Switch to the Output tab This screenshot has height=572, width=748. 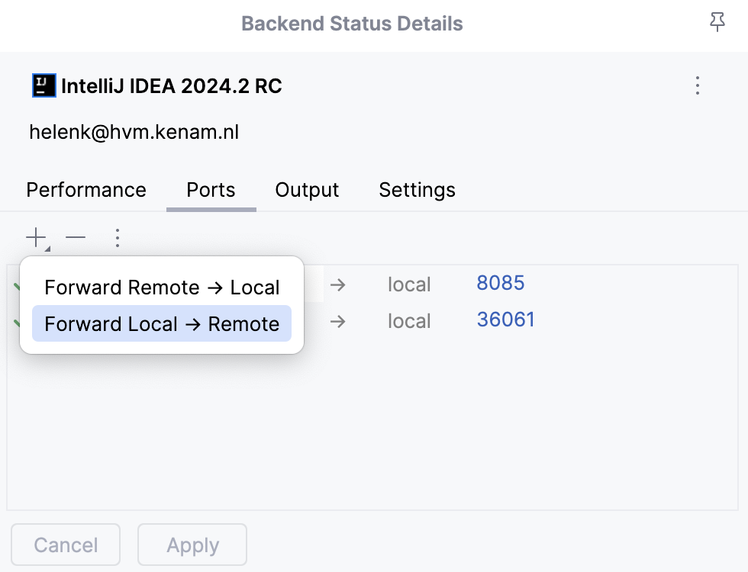coord(307,190)
